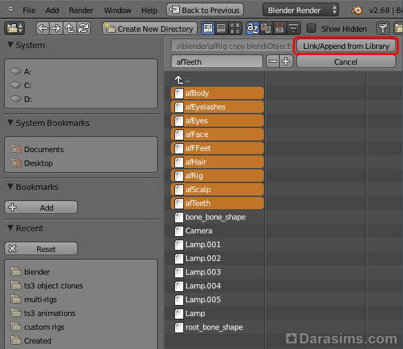Go back to the previous folder arrow
Image resolution: width=403 pixels, height=349 pixels.
43,28
